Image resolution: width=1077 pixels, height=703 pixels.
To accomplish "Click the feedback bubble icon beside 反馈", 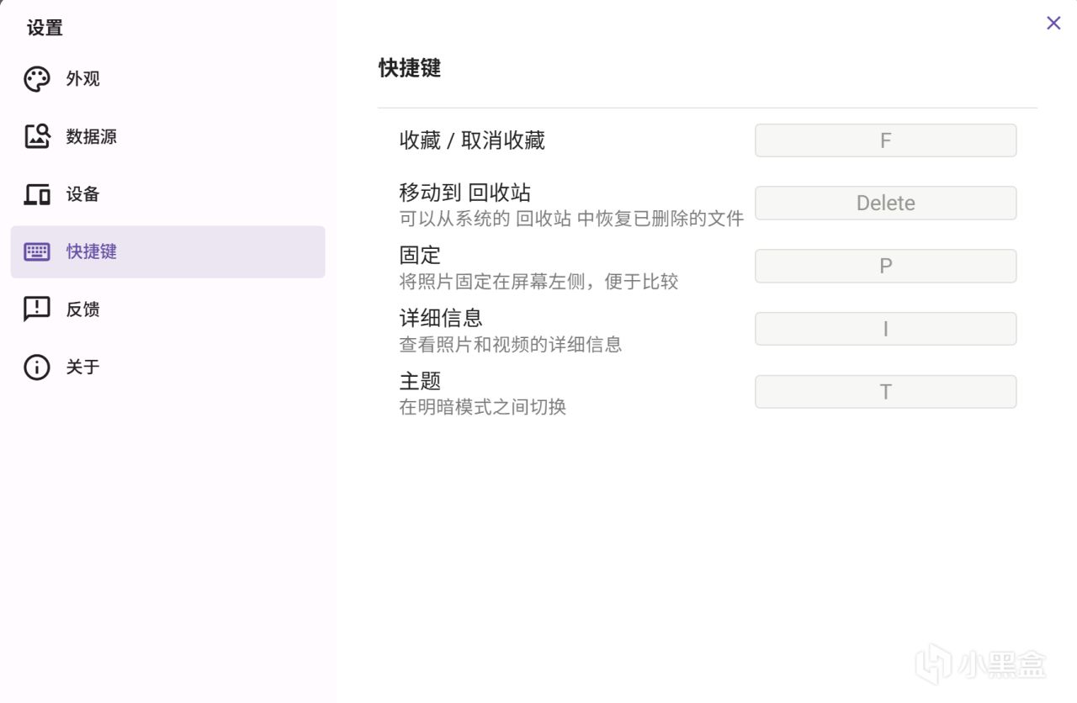I will (37, 309).
